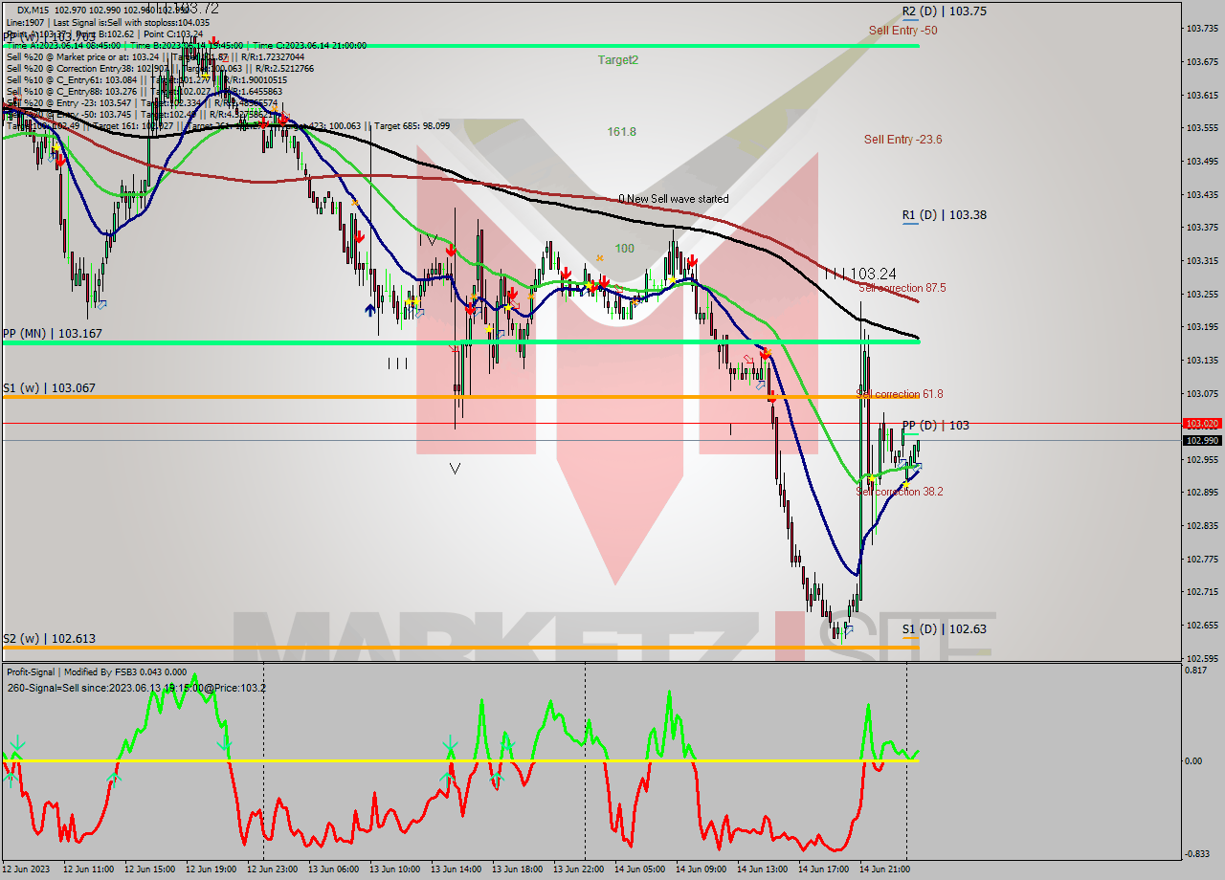1225x880 pixels.
Task: Select the '100' Fibonacci level label
Action: click(625, 249)
